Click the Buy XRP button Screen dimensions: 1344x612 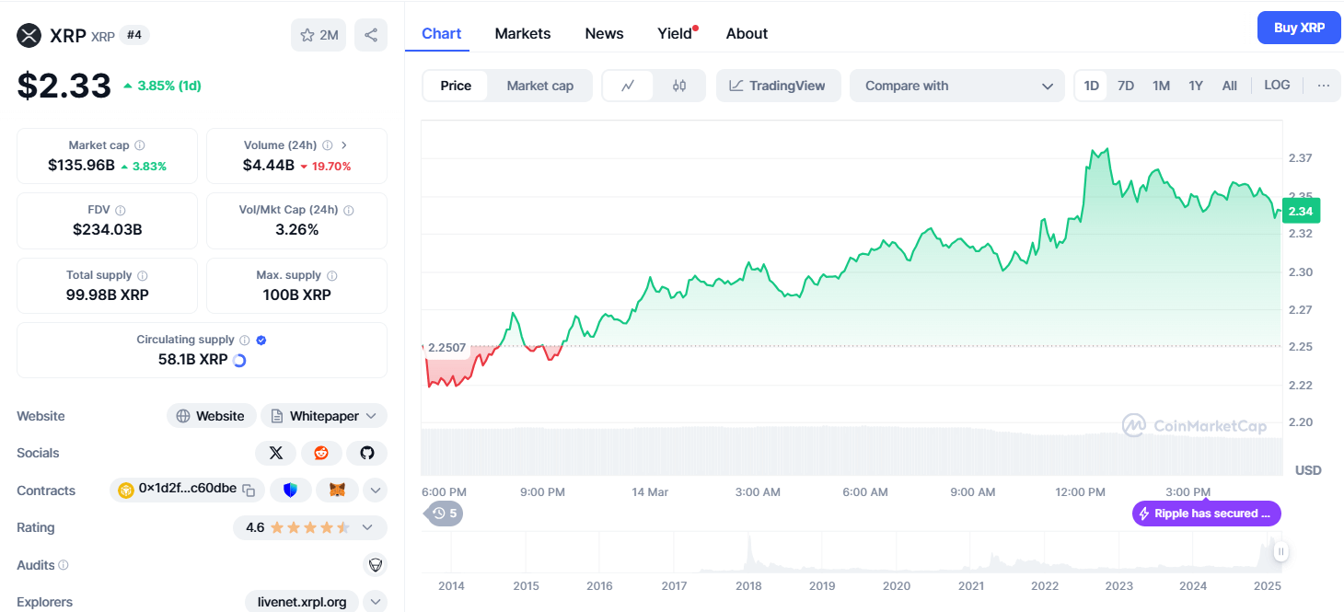coord(1299,28)
